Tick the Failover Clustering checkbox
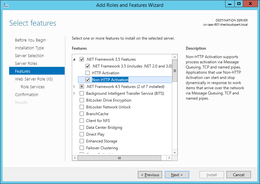 point(82,148)
